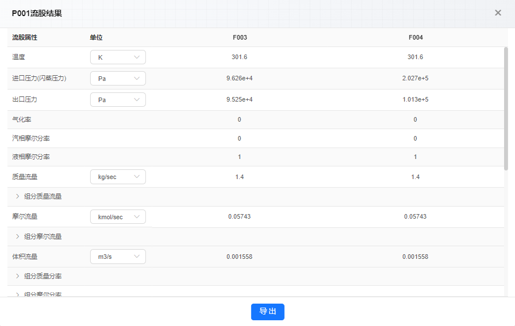Image resolution: width=515 pixels, height=326 pixels.
Task: Click F003 volume flow value 0.001558
Action: tap(240, 257)
